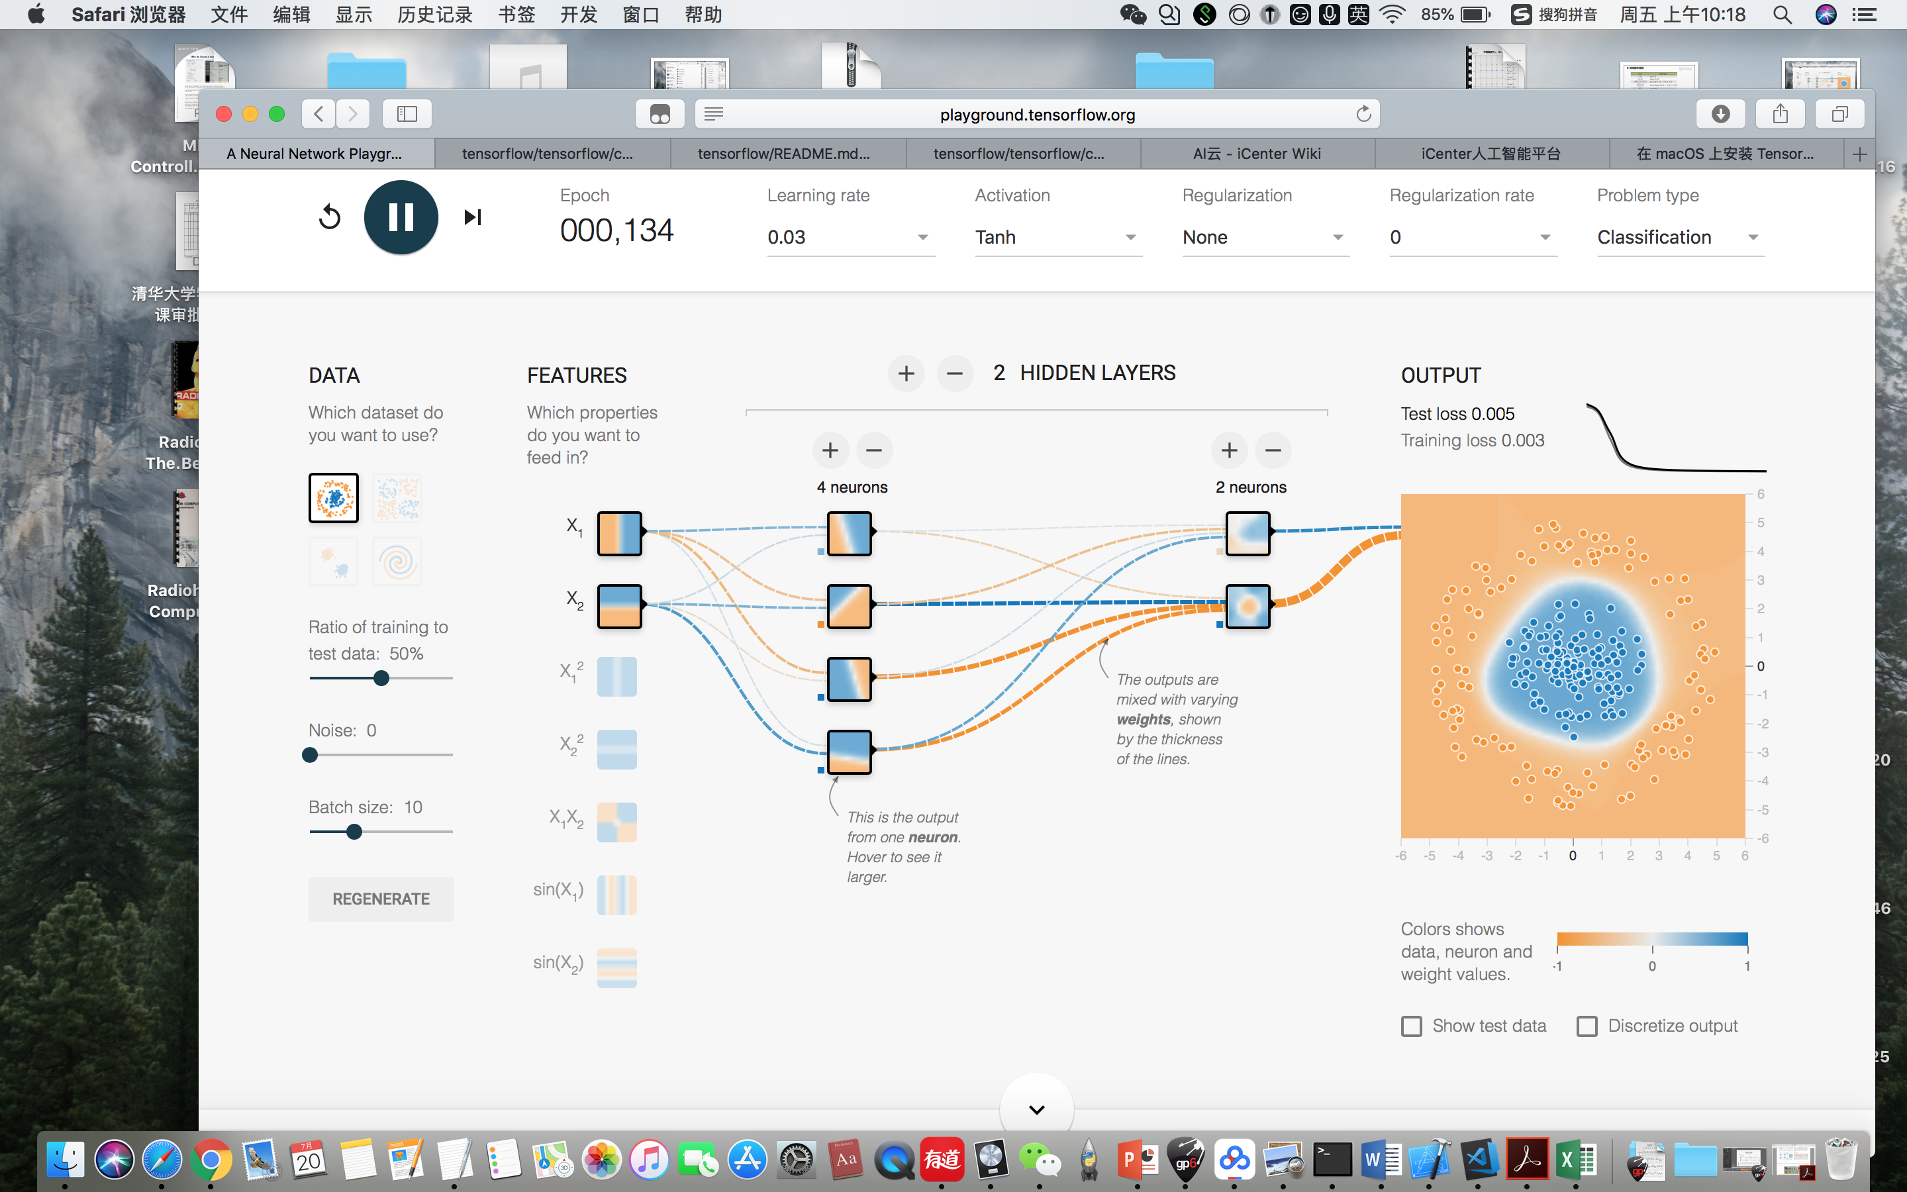This screenshot has width=1907, height=1192.
Task: Click the fourth neuron in first hidden layer
Action: pos(850,752)
